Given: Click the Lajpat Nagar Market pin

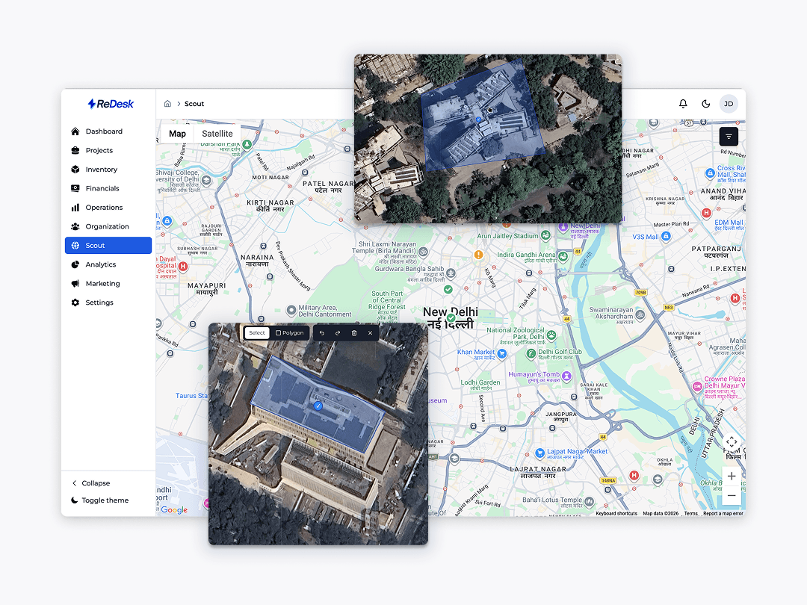Looking at the screenshot, I should click(x=540, y=453).
